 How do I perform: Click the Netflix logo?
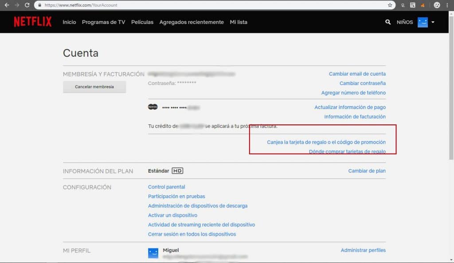pyautogui.click(x=33, y=22)
